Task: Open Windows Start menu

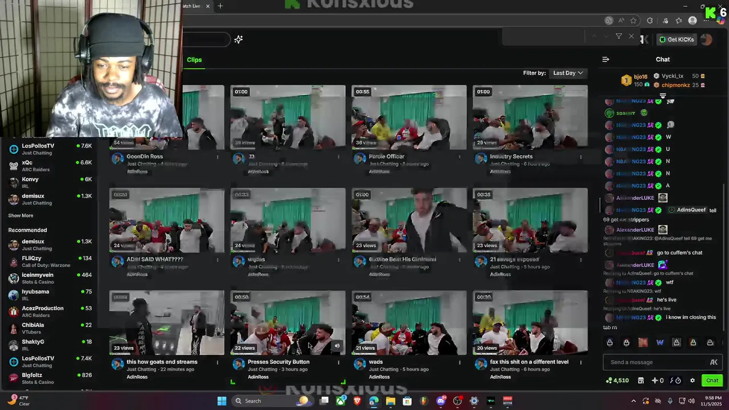Action: tap(222, 401)
